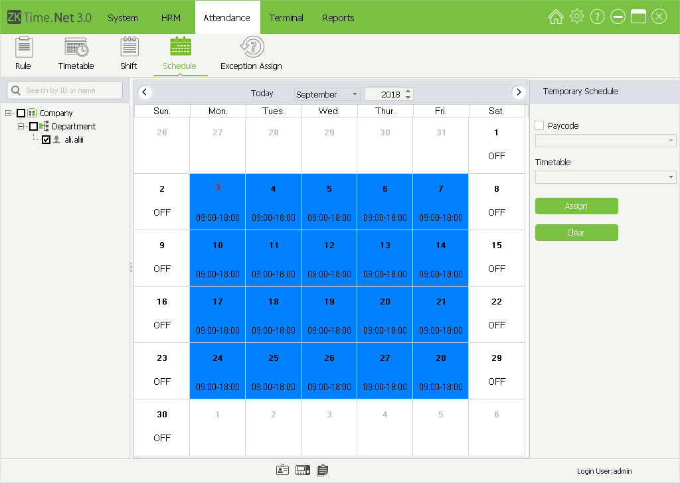
Task: Check the Department checkbox
Action: (x=33, y=127)
